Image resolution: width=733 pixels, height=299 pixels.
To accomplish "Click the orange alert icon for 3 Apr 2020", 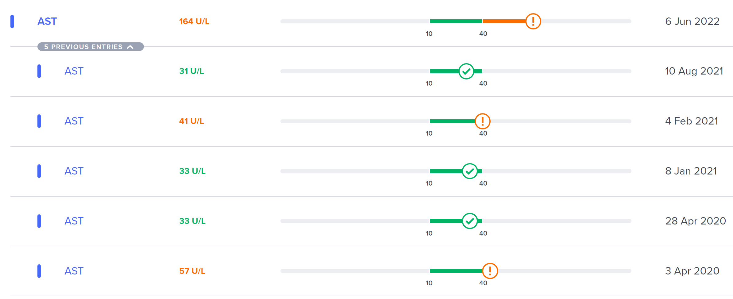I will click(x=490, y=271).
